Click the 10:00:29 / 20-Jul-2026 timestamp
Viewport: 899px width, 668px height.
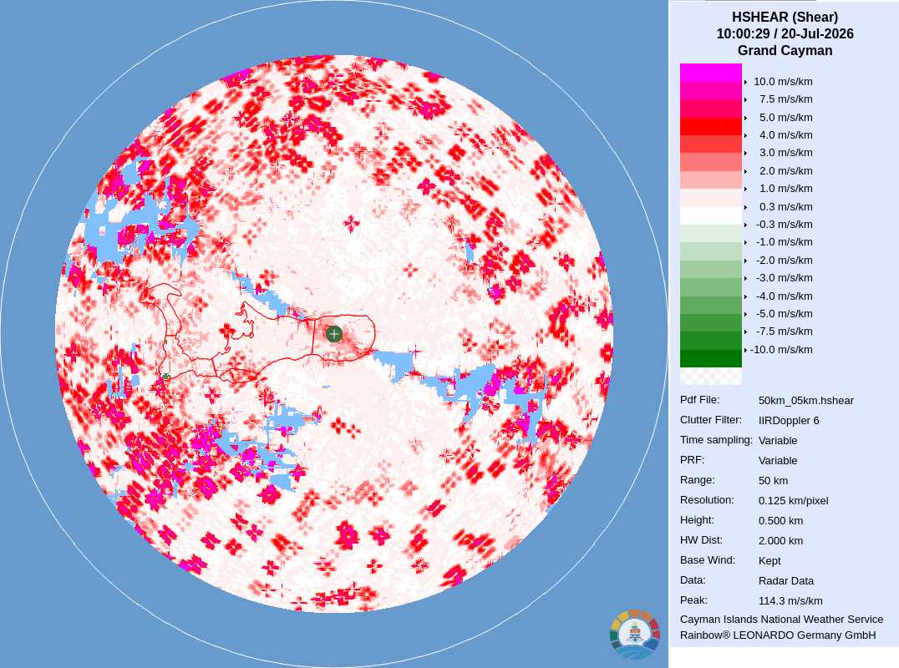(x=785, y=33)
